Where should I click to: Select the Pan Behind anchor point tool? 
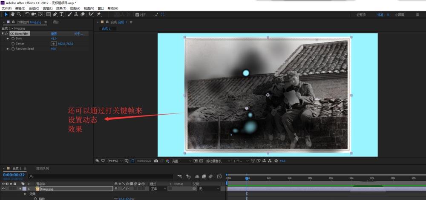coord(40,14)
